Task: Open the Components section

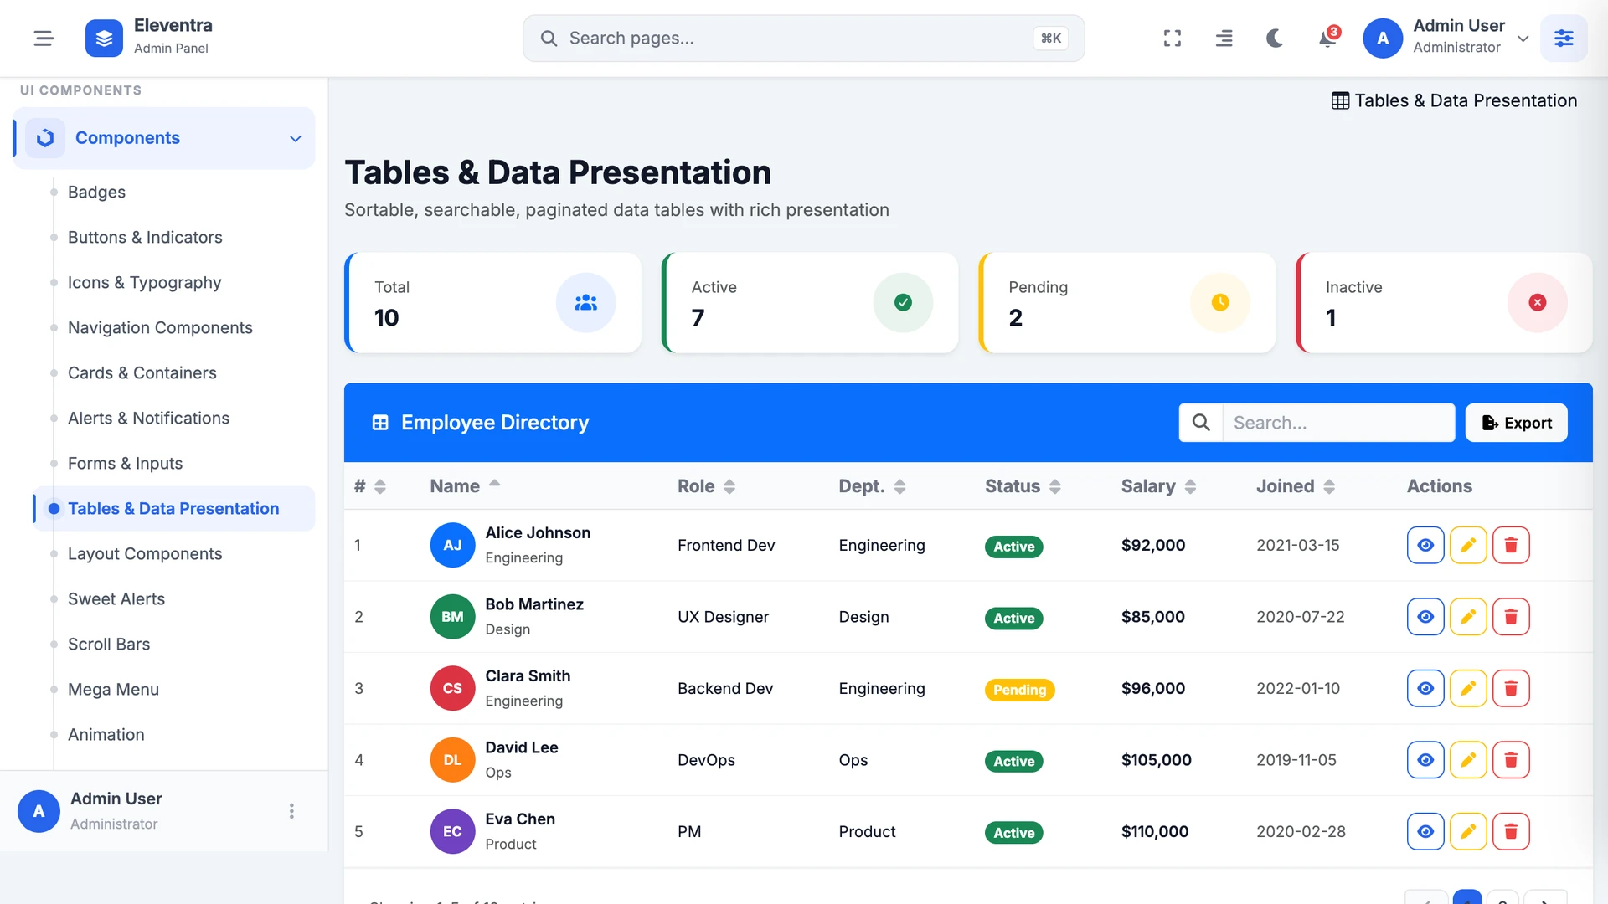Action: pyautogui.click(x=164, y=138)
